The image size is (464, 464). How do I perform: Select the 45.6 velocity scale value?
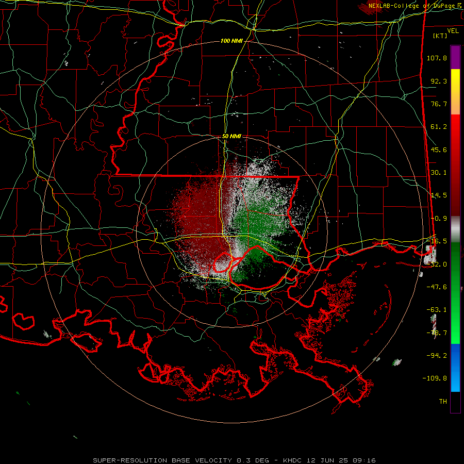pyautogui.click(x=439, y=150)
